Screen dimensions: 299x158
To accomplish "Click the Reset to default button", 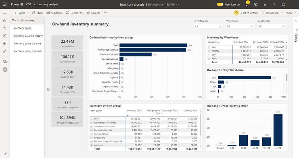I will 246,13.
